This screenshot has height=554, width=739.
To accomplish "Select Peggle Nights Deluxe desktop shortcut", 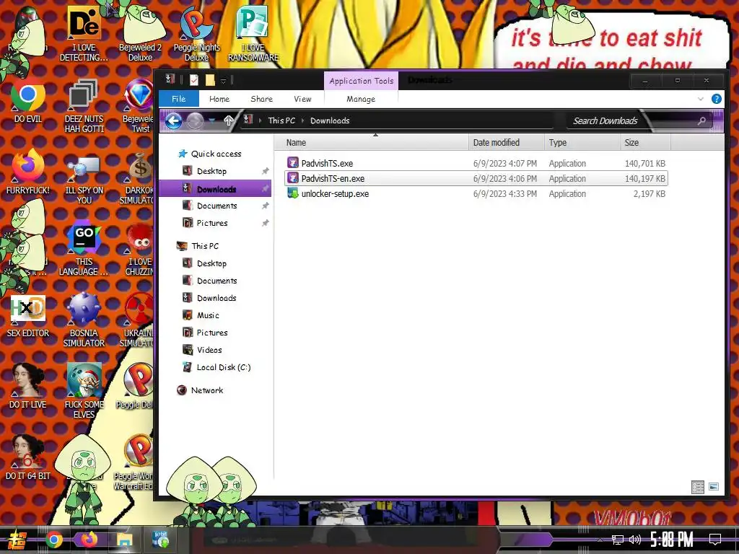I will (x=196, y=34).
